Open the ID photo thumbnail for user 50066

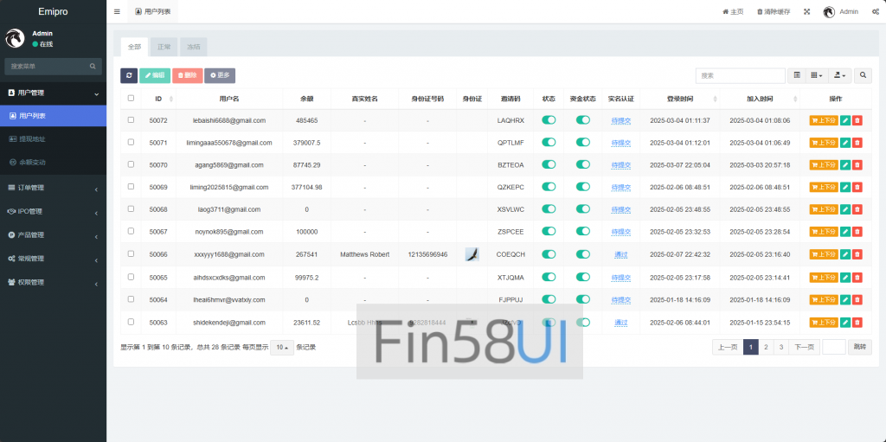[x=472, y=254]
